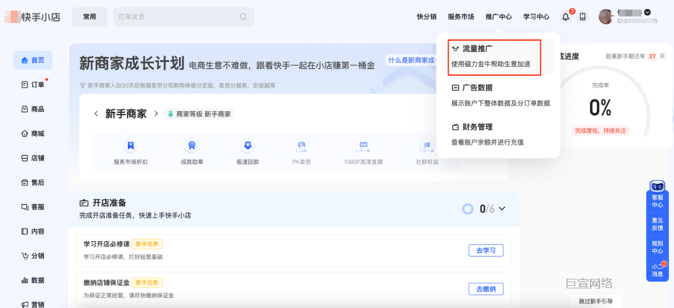Open 规则中心 in floating panel
The image size is (674, 308).
coord(657,247)
